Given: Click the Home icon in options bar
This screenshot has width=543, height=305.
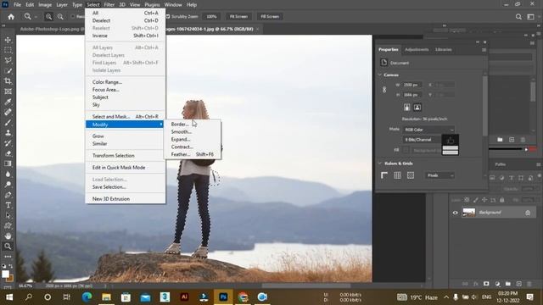Looking at the screenshot, I should point(11,17).
